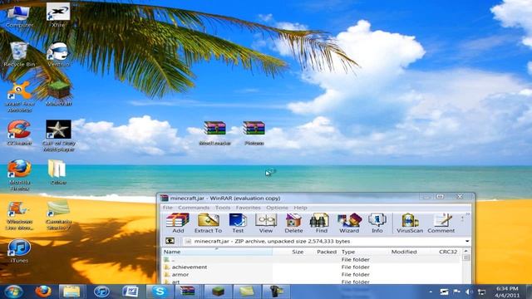Launch the WinRAR Wizard
Image resolution: width=532 pixels, height=299 pixels.
pyautogui.click(x=349, y=223)
